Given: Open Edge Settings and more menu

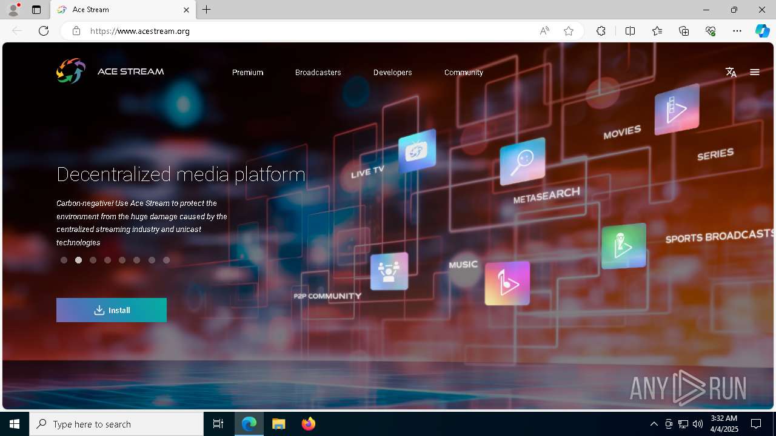Looking at the screenshot, I should pyautogui.click(x=737, y=31).
